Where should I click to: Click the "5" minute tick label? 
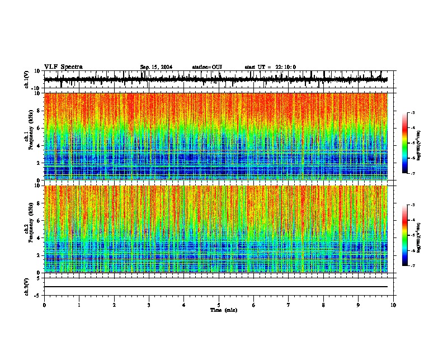tap(219, 305)
